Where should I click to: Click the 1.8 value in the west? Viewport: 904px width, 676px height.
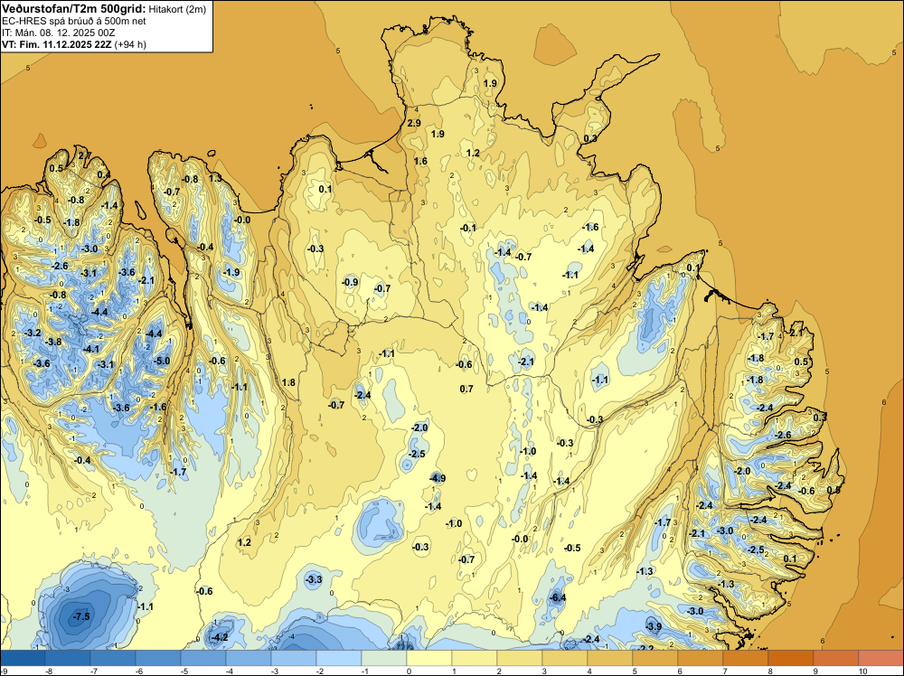(x=288, y=382)
